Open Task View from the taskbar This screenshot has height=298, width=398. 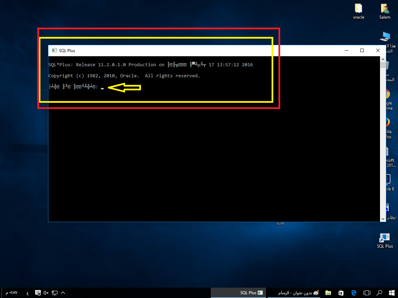pyautogui.click(x=366, y=293)
